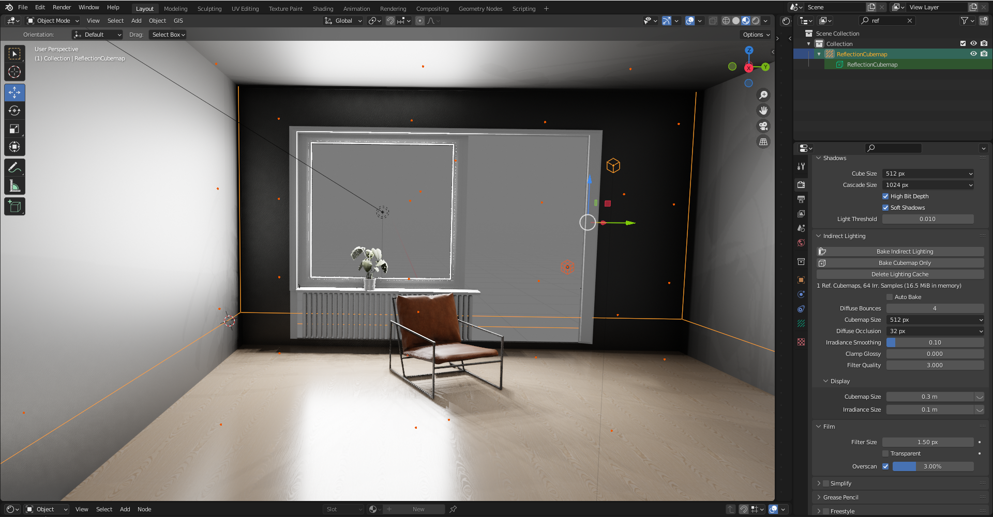Enable Simplify checkbox
This screenshot has height=517, width=993.
826,483
